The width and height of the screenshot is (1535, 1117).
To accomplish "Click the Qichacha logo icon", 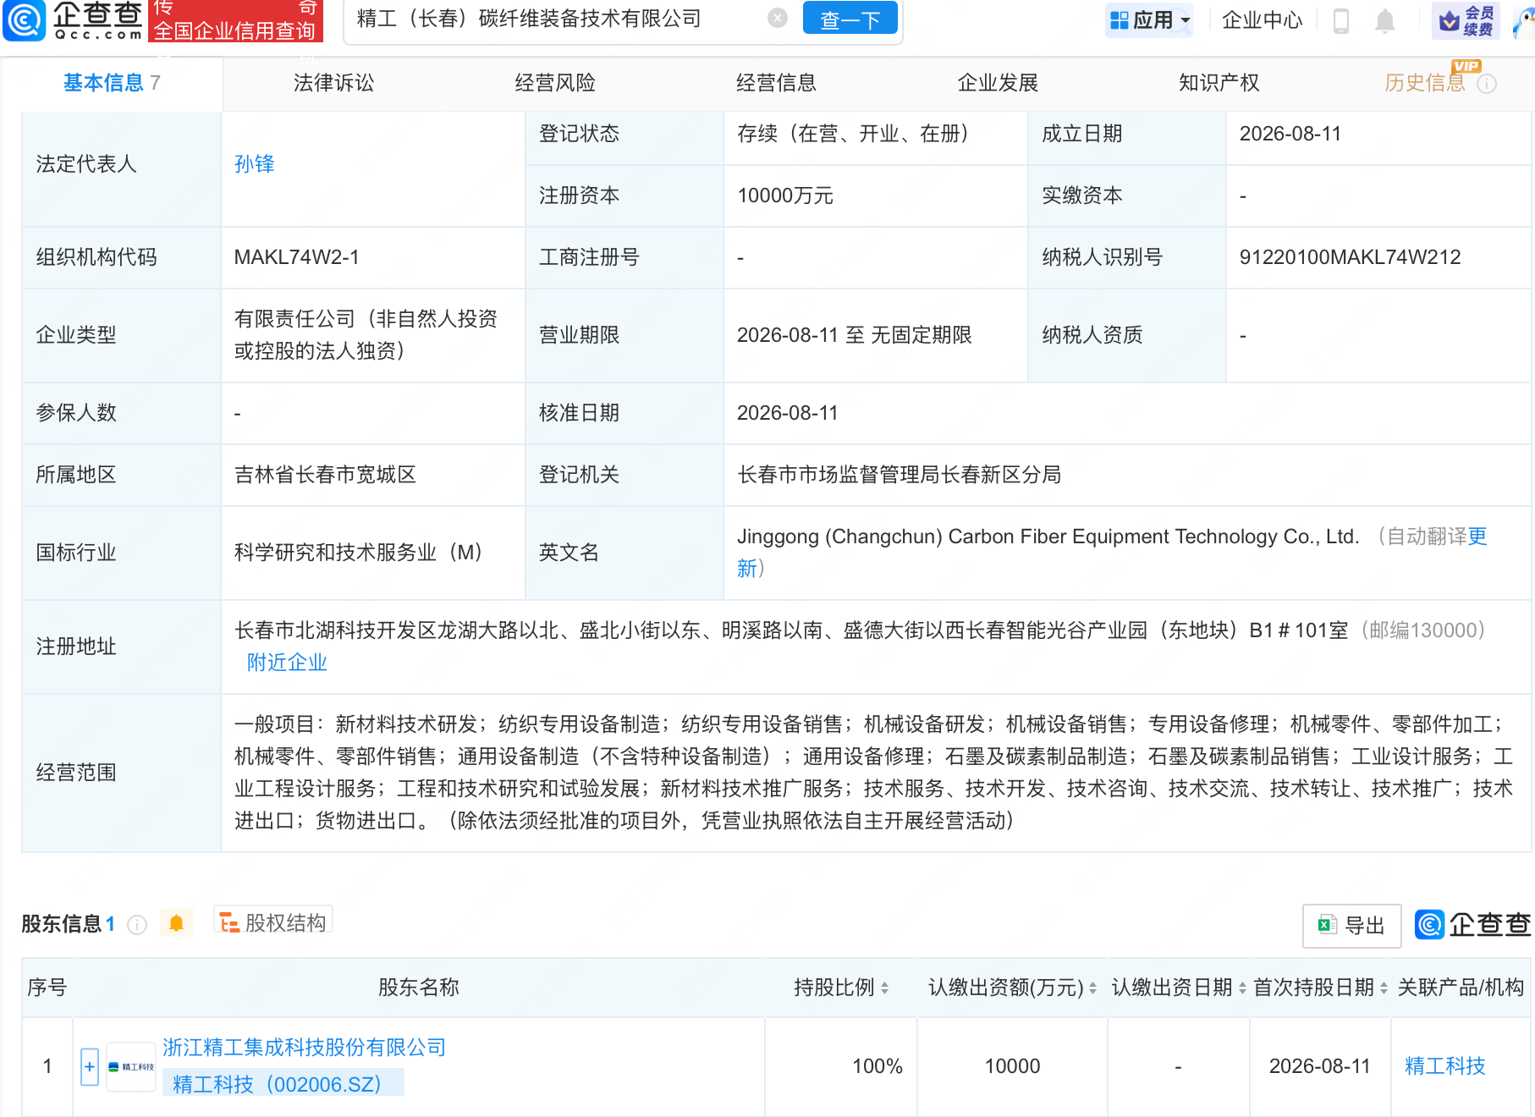I will click(24, 20).
